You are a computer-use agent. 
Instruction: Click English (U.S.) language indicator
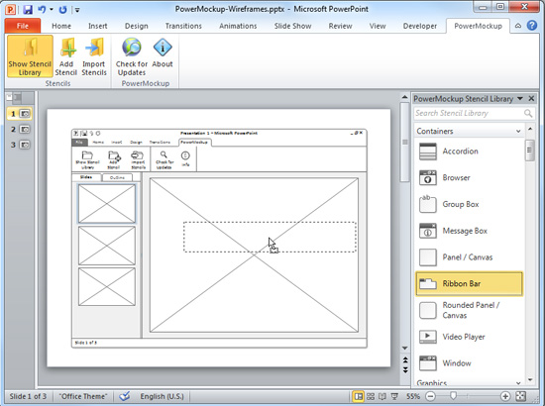162,396
